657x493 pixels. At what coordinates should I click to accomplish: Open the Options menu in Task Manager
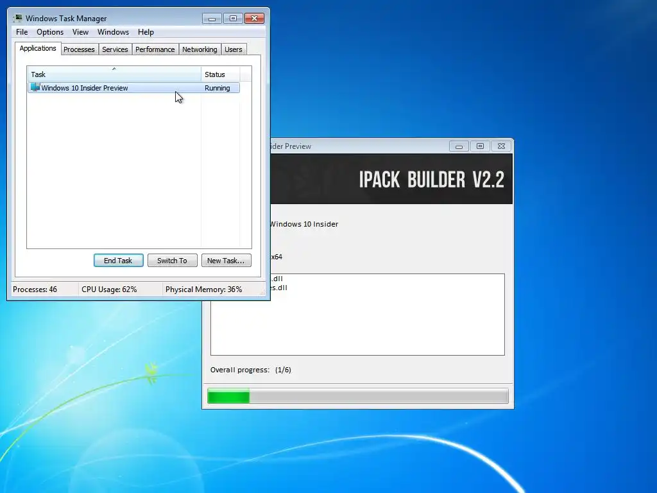(50, 32)
